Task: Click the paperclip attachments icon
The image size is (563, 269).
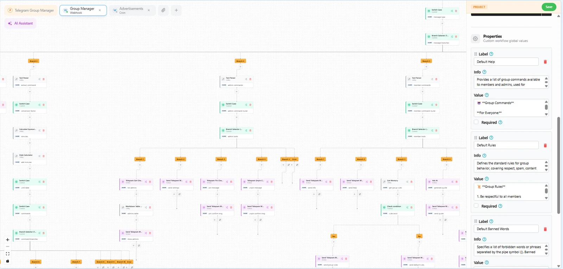Action: (163, 11)
